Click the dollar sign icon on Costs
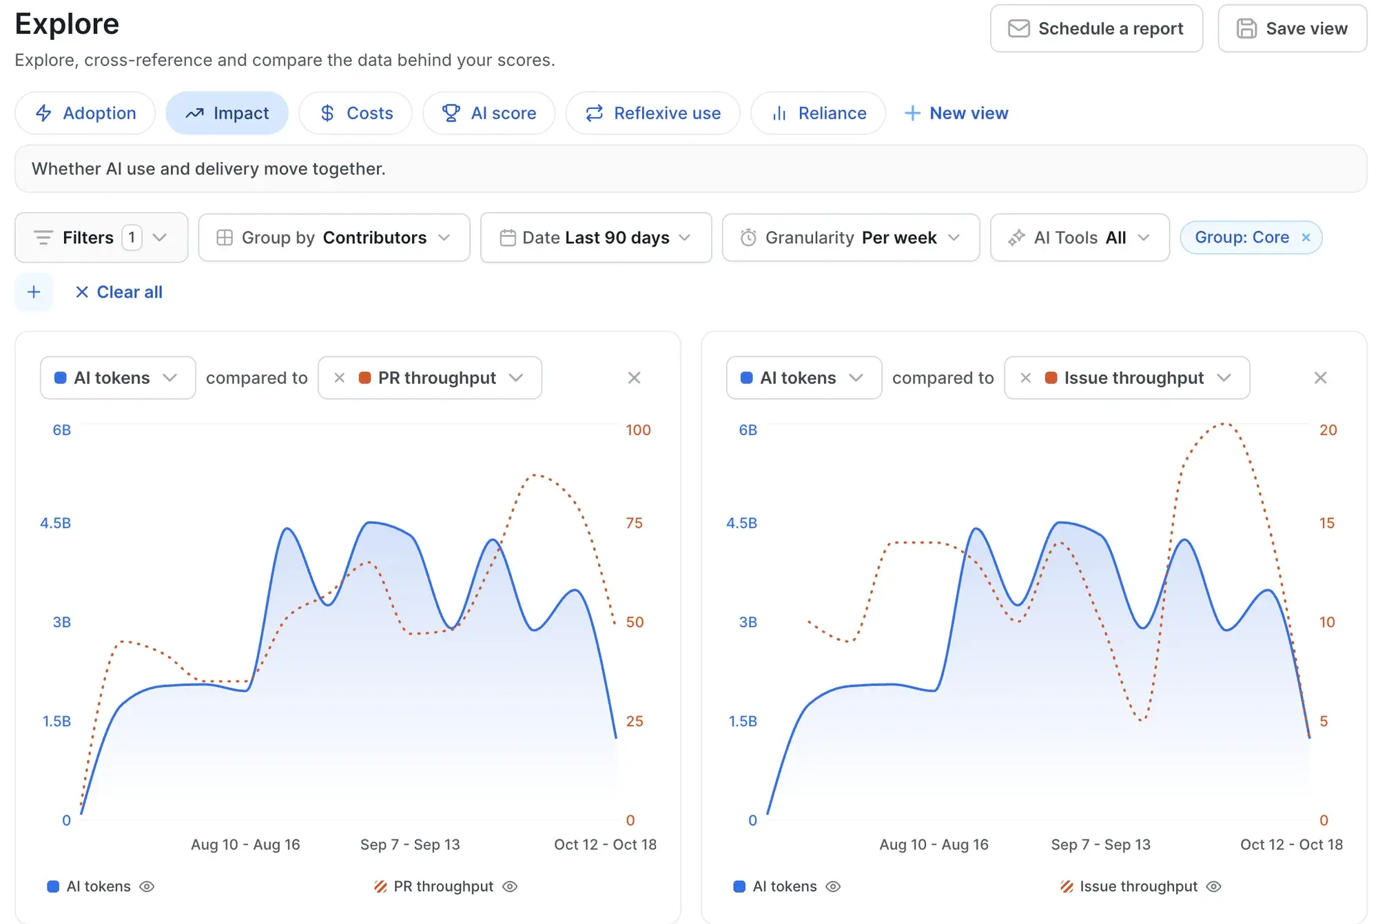 coord(327,113)
